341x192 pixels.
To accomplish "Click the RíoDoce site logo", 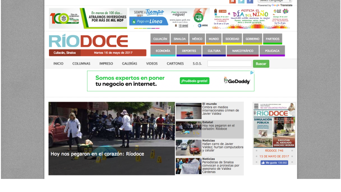I will 88,41.
